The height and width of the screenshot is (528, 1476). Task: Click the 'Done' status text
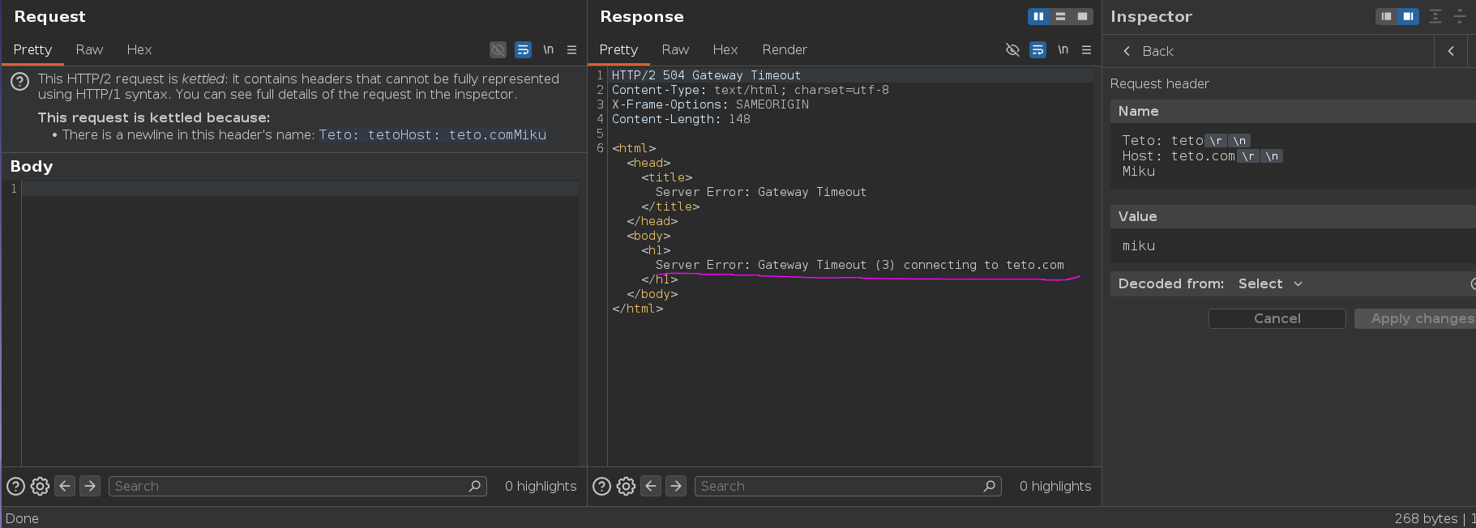tap(22, 518)
